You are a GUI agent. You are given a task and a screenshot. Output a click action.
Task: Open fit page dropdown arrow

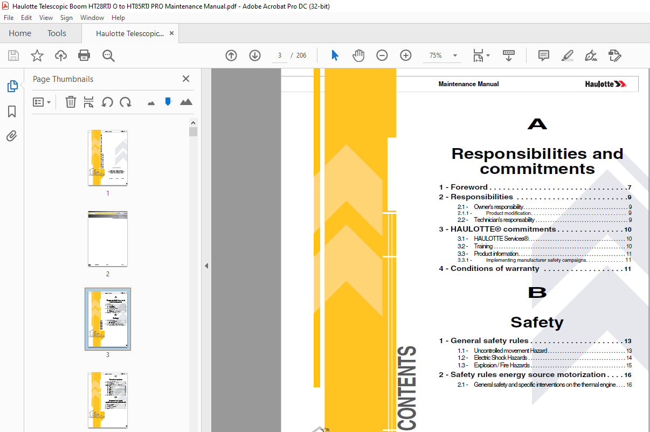pos(488,55)
